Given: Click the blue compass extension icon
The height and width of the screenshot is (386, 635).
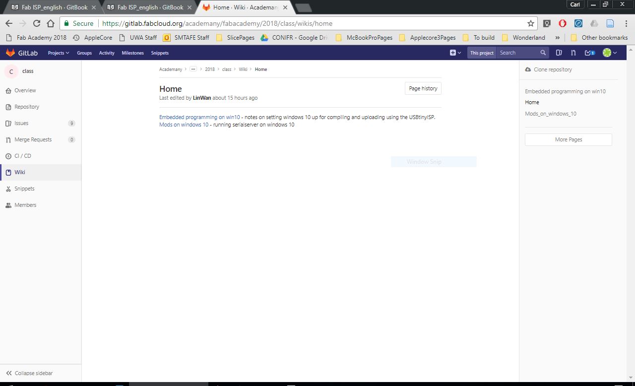Looking at the screenshot, I should click(x=578, y=23).
